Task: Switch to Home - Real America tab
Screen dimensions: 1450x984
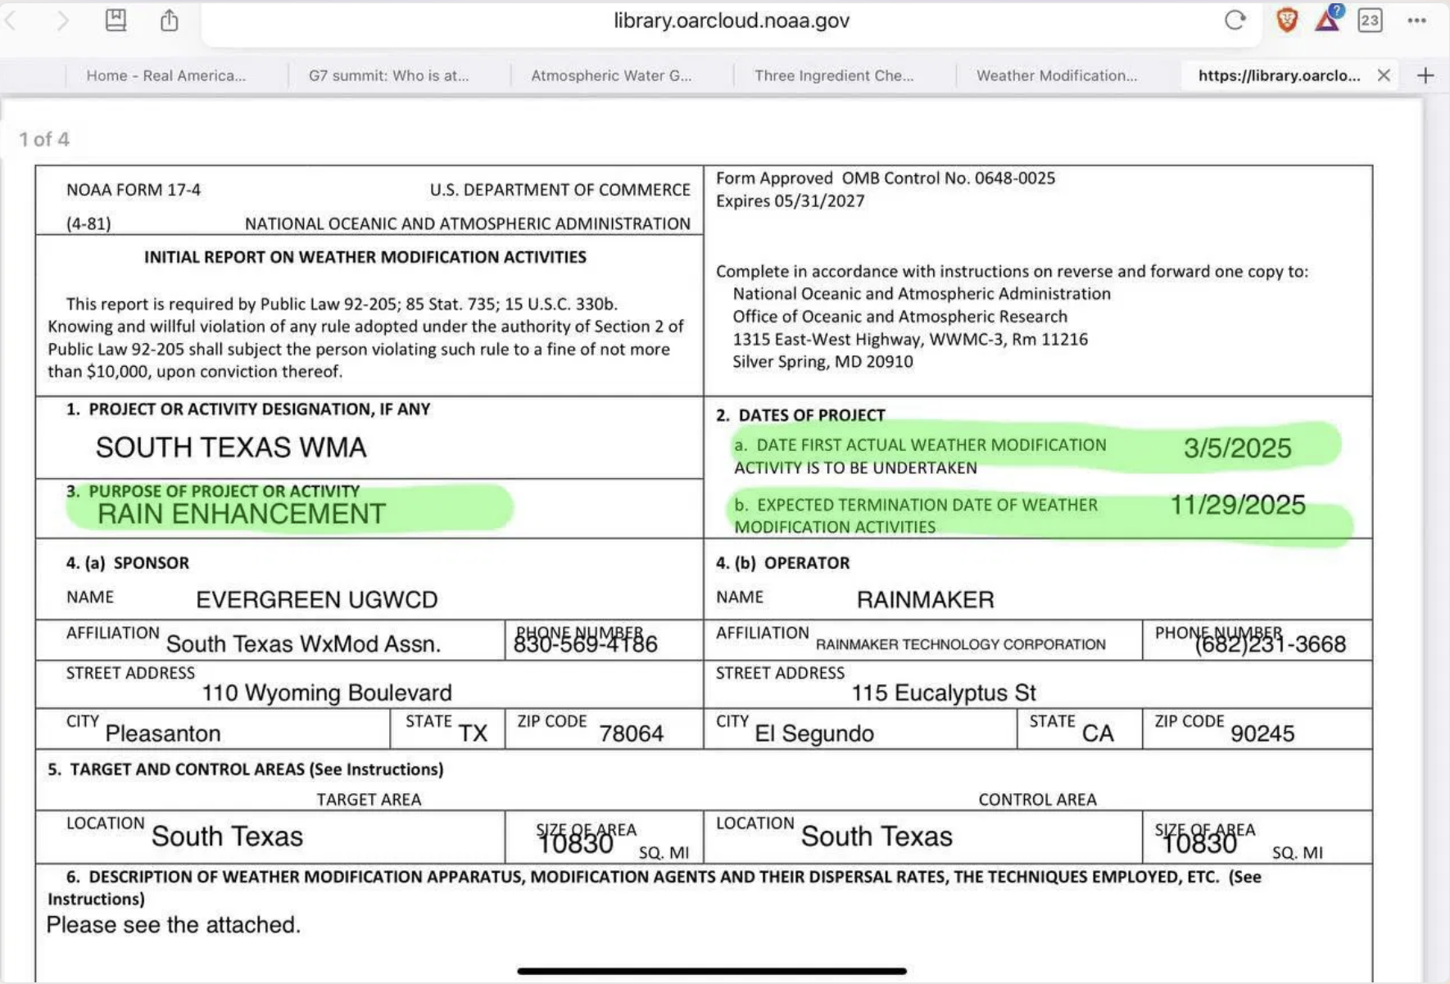Action: point(166,75)
